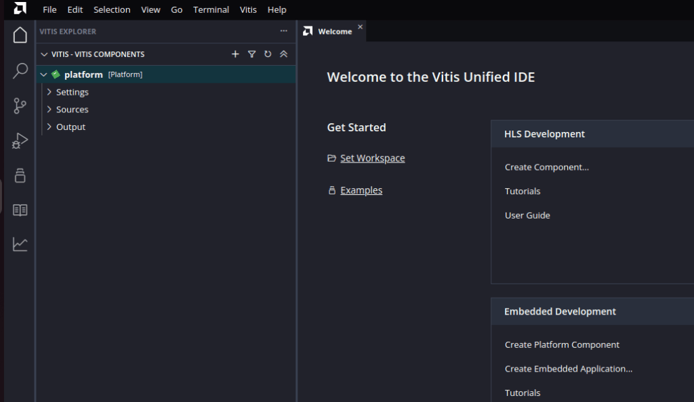Open Tutorials under Embedded Development
694x402 pixels.
523,393
